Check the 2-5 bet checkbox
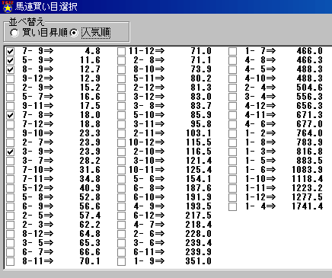Screen dimensions: 332x278 click(10, 216)
